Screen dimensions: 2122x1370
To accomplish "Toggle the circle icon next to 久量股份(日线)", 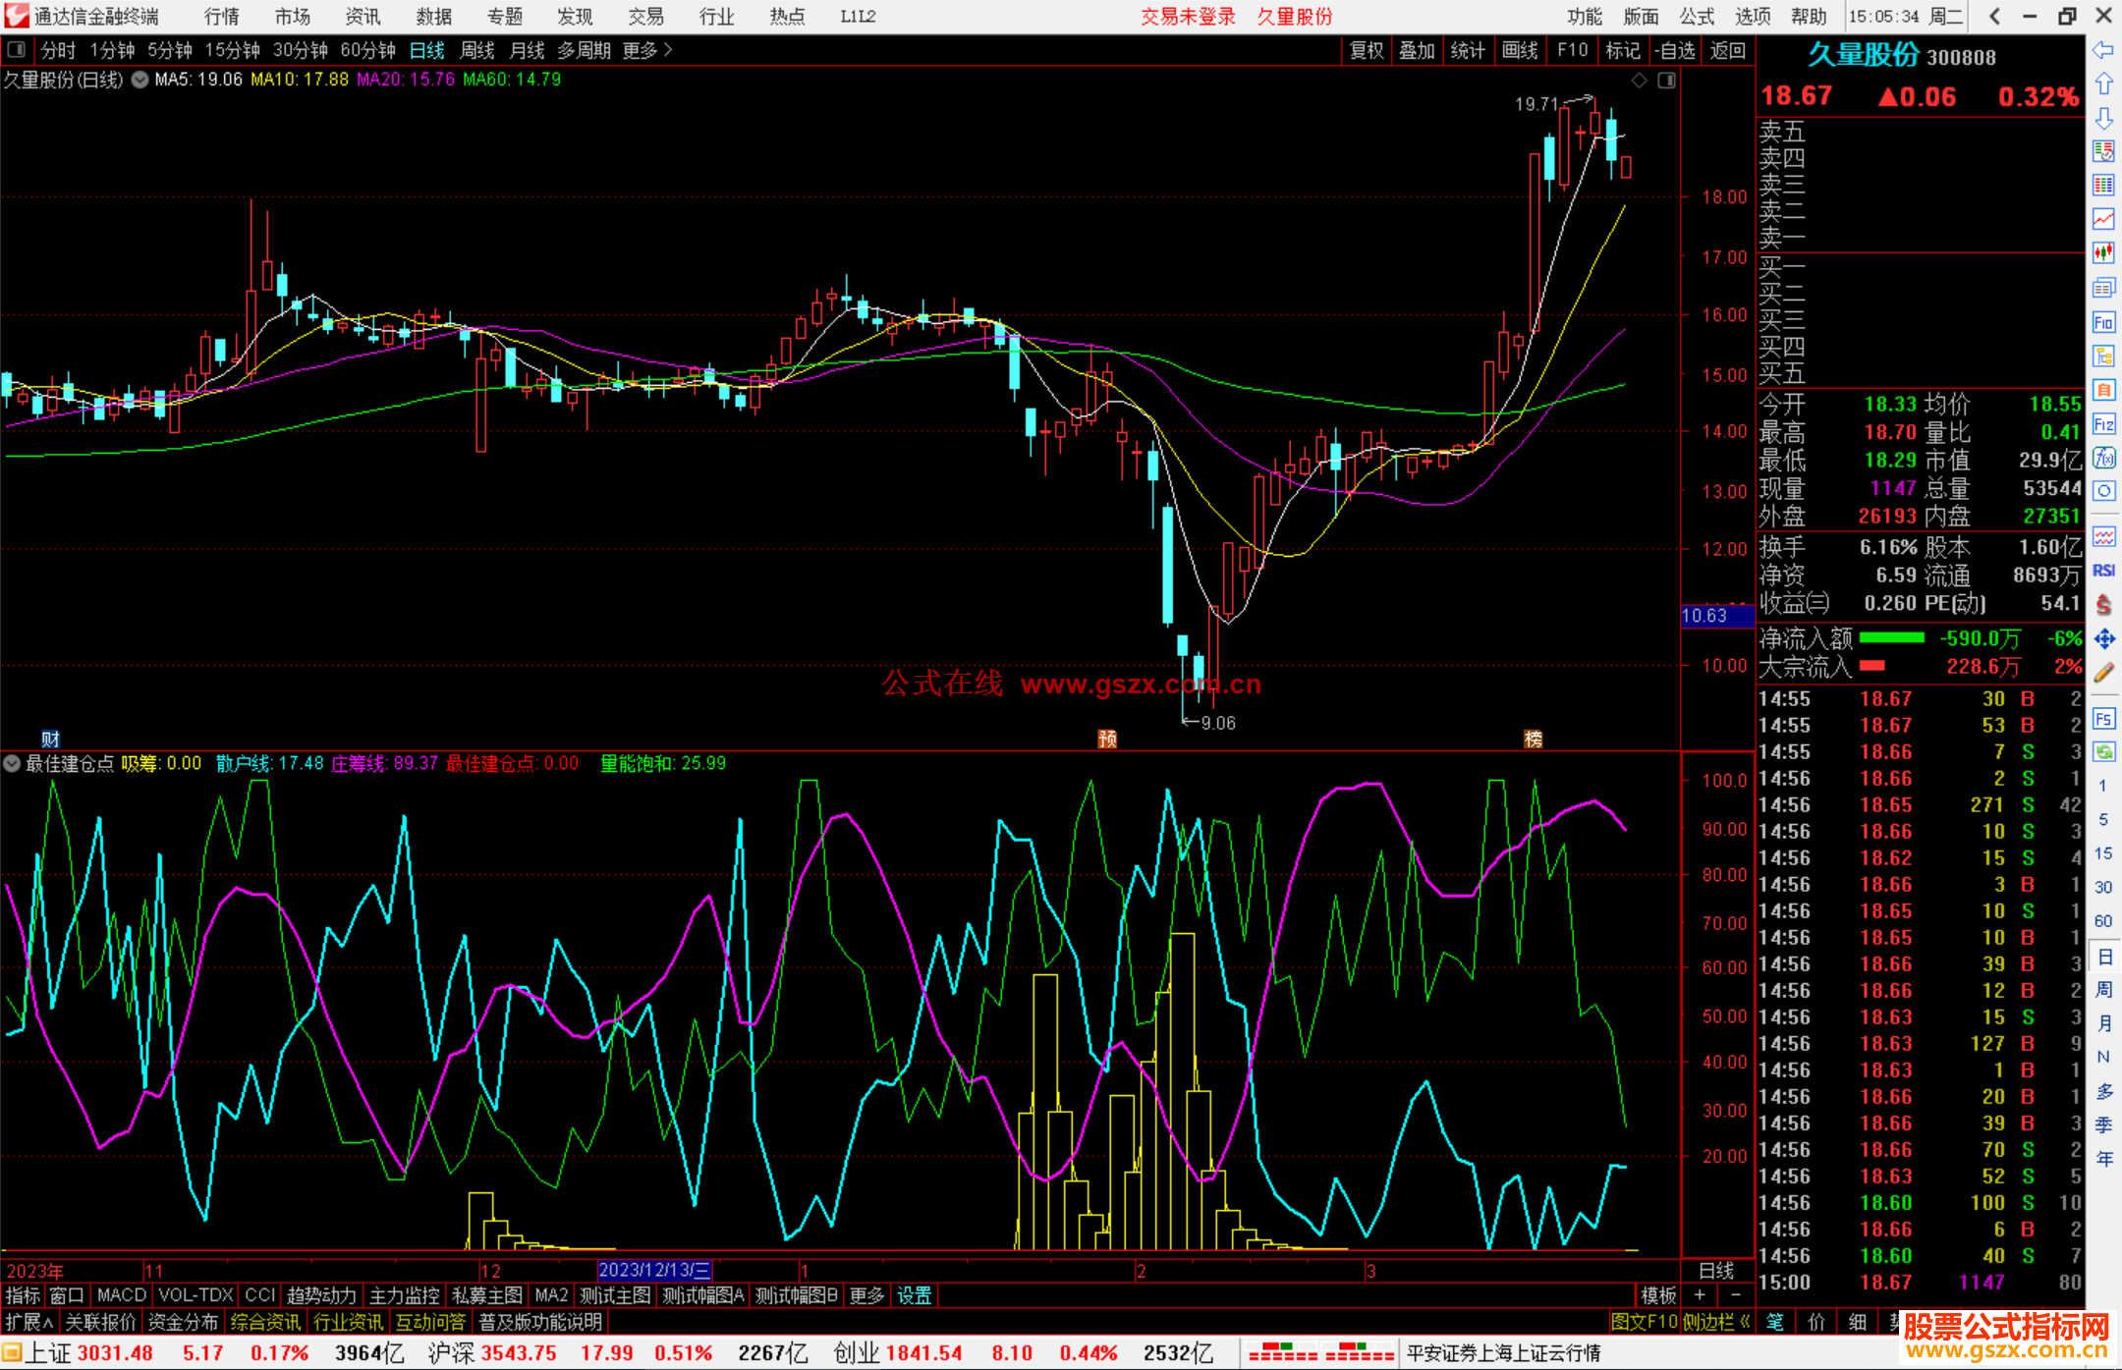I will tap(140, 80).
